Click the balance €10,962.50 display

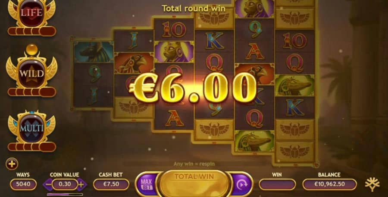pyautogui.click(x=329, y=184)
